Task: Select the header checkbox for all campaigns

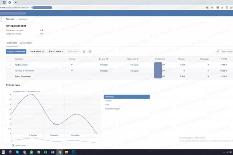Action: pyautogui.click(x=10, y=59)
